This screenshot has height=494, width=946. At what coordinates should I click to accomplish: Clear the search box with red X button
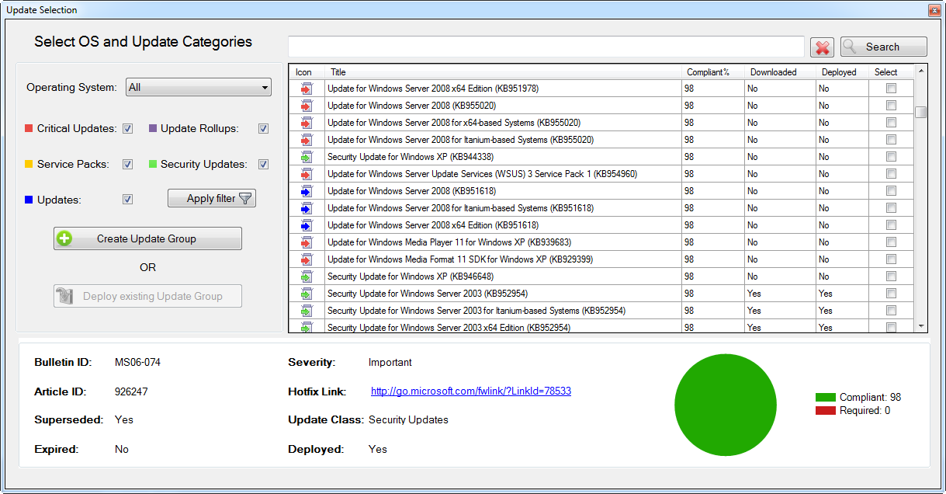point(822,47)
